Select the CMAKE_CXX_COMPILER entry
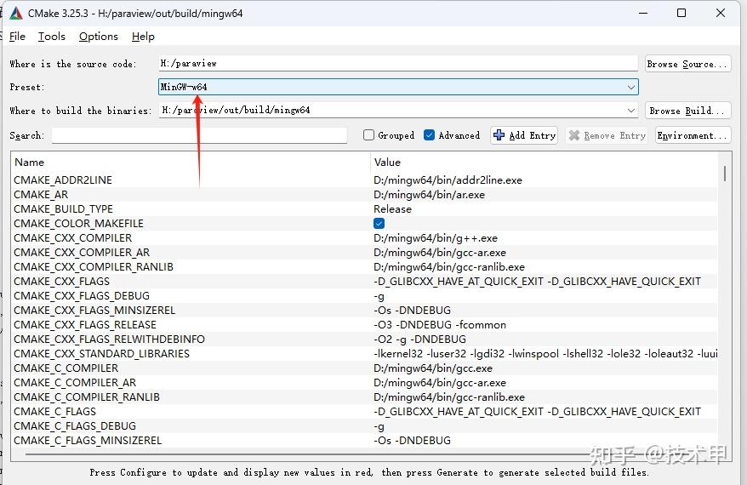747x485 pixels. click(x=73, y=237)
